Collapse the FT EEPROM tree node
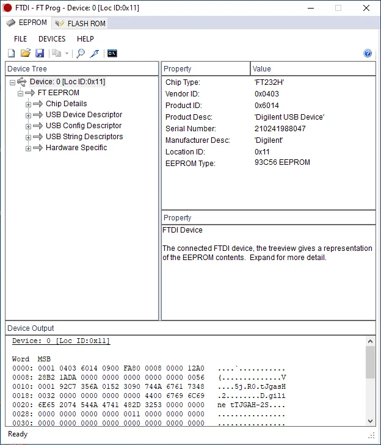The height and width of the screenshot is (445, 381). pyautogui.click(x=20, y=93)
